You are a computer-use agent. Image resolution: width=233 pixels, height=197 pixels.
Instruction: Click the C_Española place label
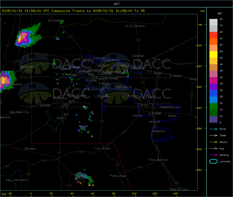click(x=112, y=60)
